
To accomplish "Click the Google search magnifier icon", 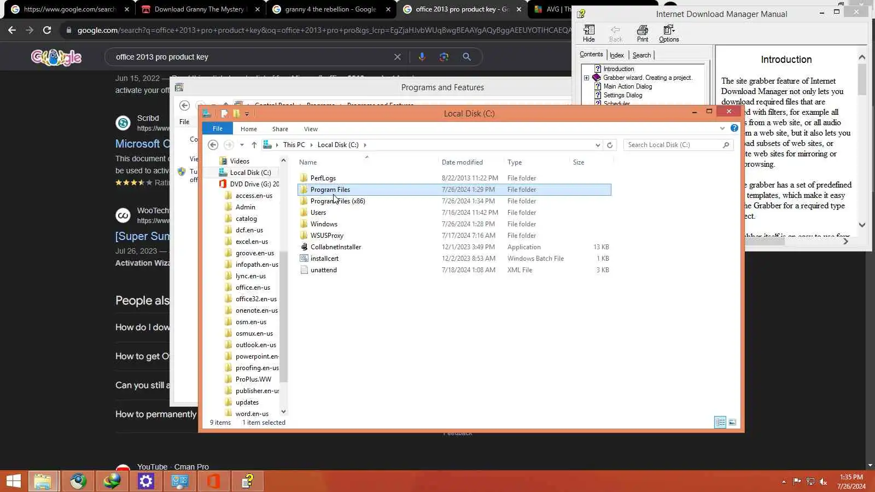I will (x=466, y=57).
